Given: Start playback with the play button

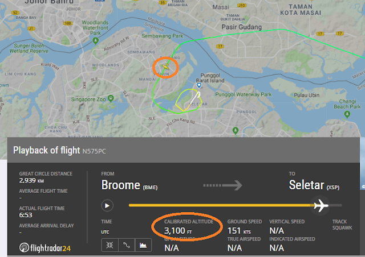Looking at the screenshot, I should tap(107, 206).
